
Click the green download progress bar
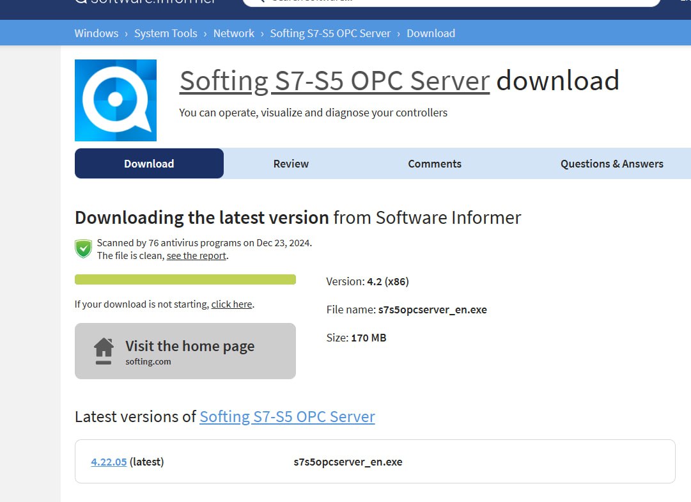coord(185,279)
